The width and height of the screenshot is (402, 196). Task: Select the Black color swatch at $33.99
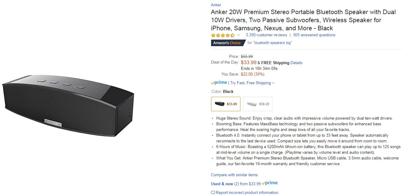[x=226, y=104]
